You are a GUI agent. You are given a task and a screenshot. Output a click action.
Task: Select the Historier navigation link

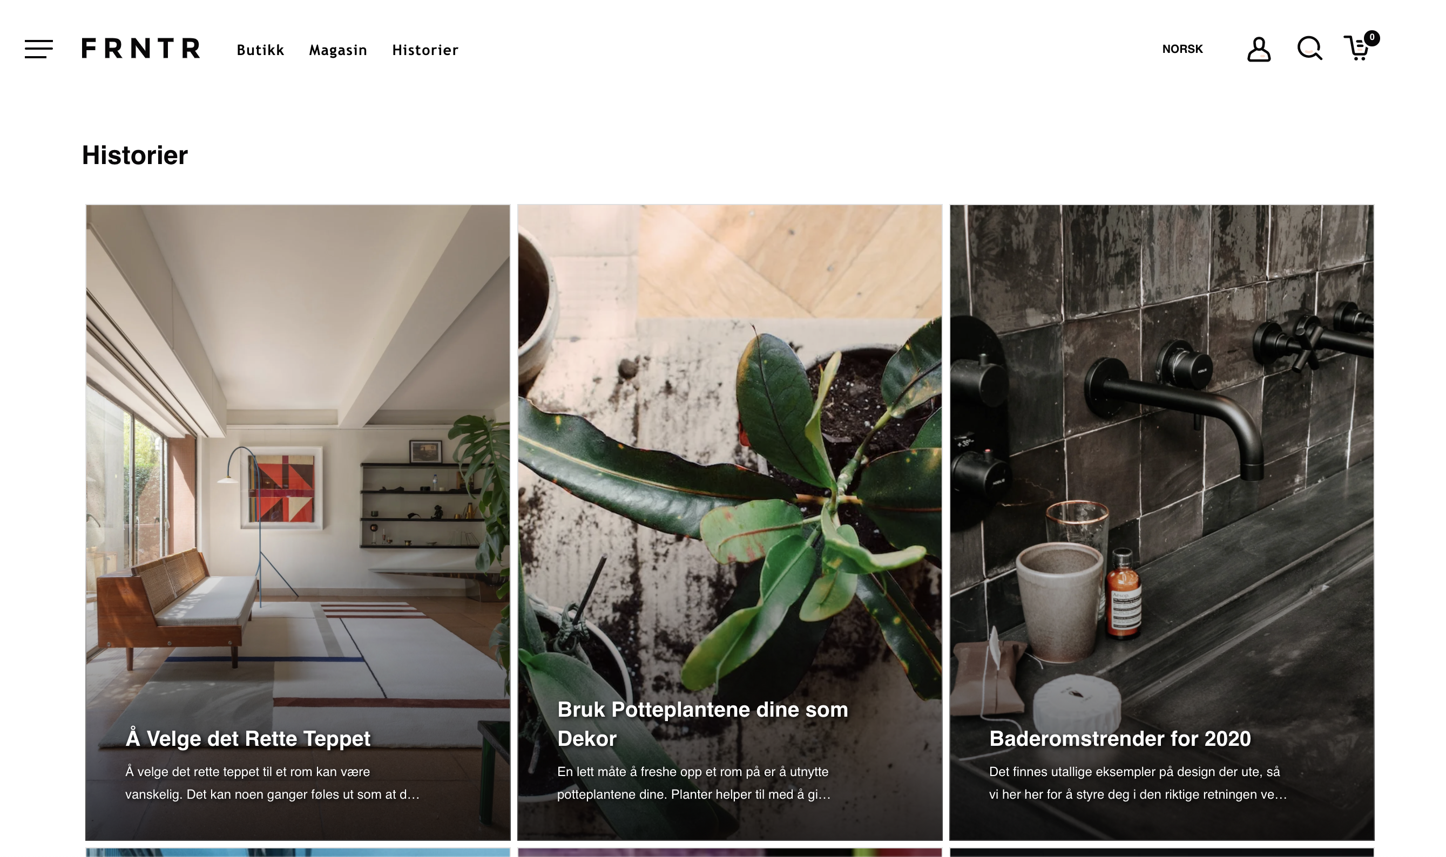pos(425,50)
